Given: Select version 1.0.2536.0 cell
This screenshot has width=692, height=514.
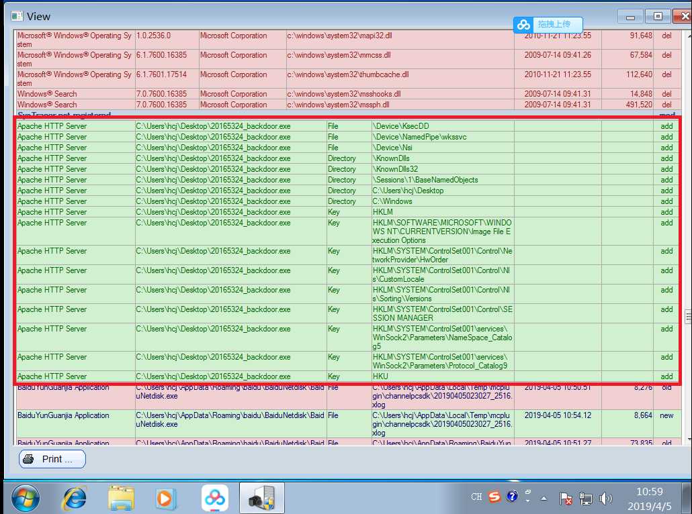Looking at the screenshot, I should (x=167, y=40).
